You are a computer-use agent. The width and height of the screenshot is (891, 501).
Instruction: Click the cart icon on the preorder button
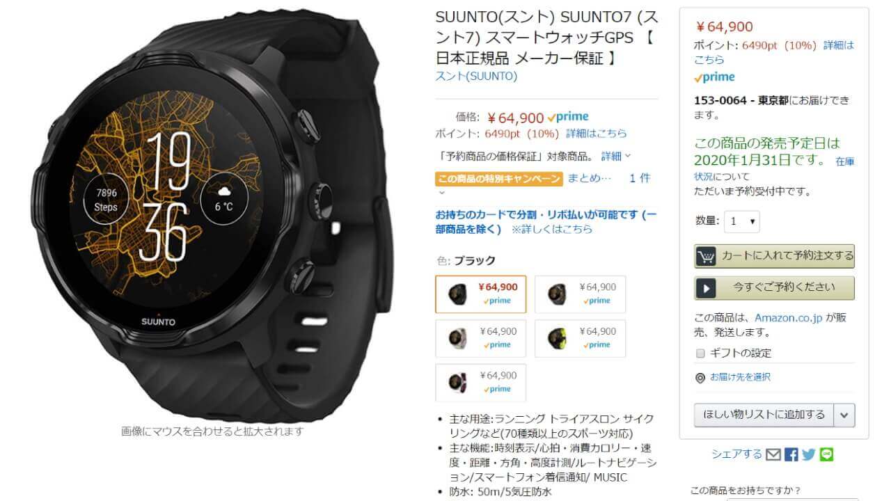pyautogui.click(x=706, y=256)
